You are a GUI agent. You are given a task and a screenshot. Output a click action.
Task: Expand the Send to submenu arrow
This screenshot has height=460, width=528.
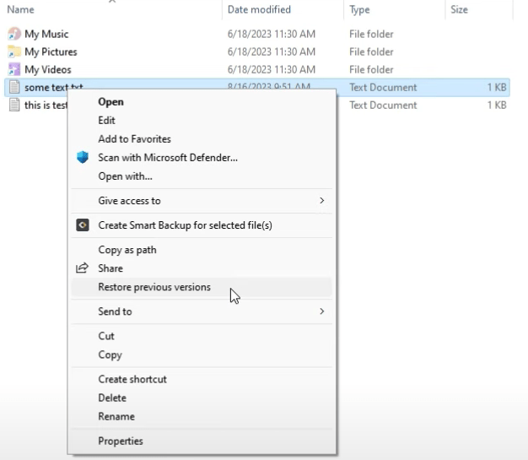[321, 311]
